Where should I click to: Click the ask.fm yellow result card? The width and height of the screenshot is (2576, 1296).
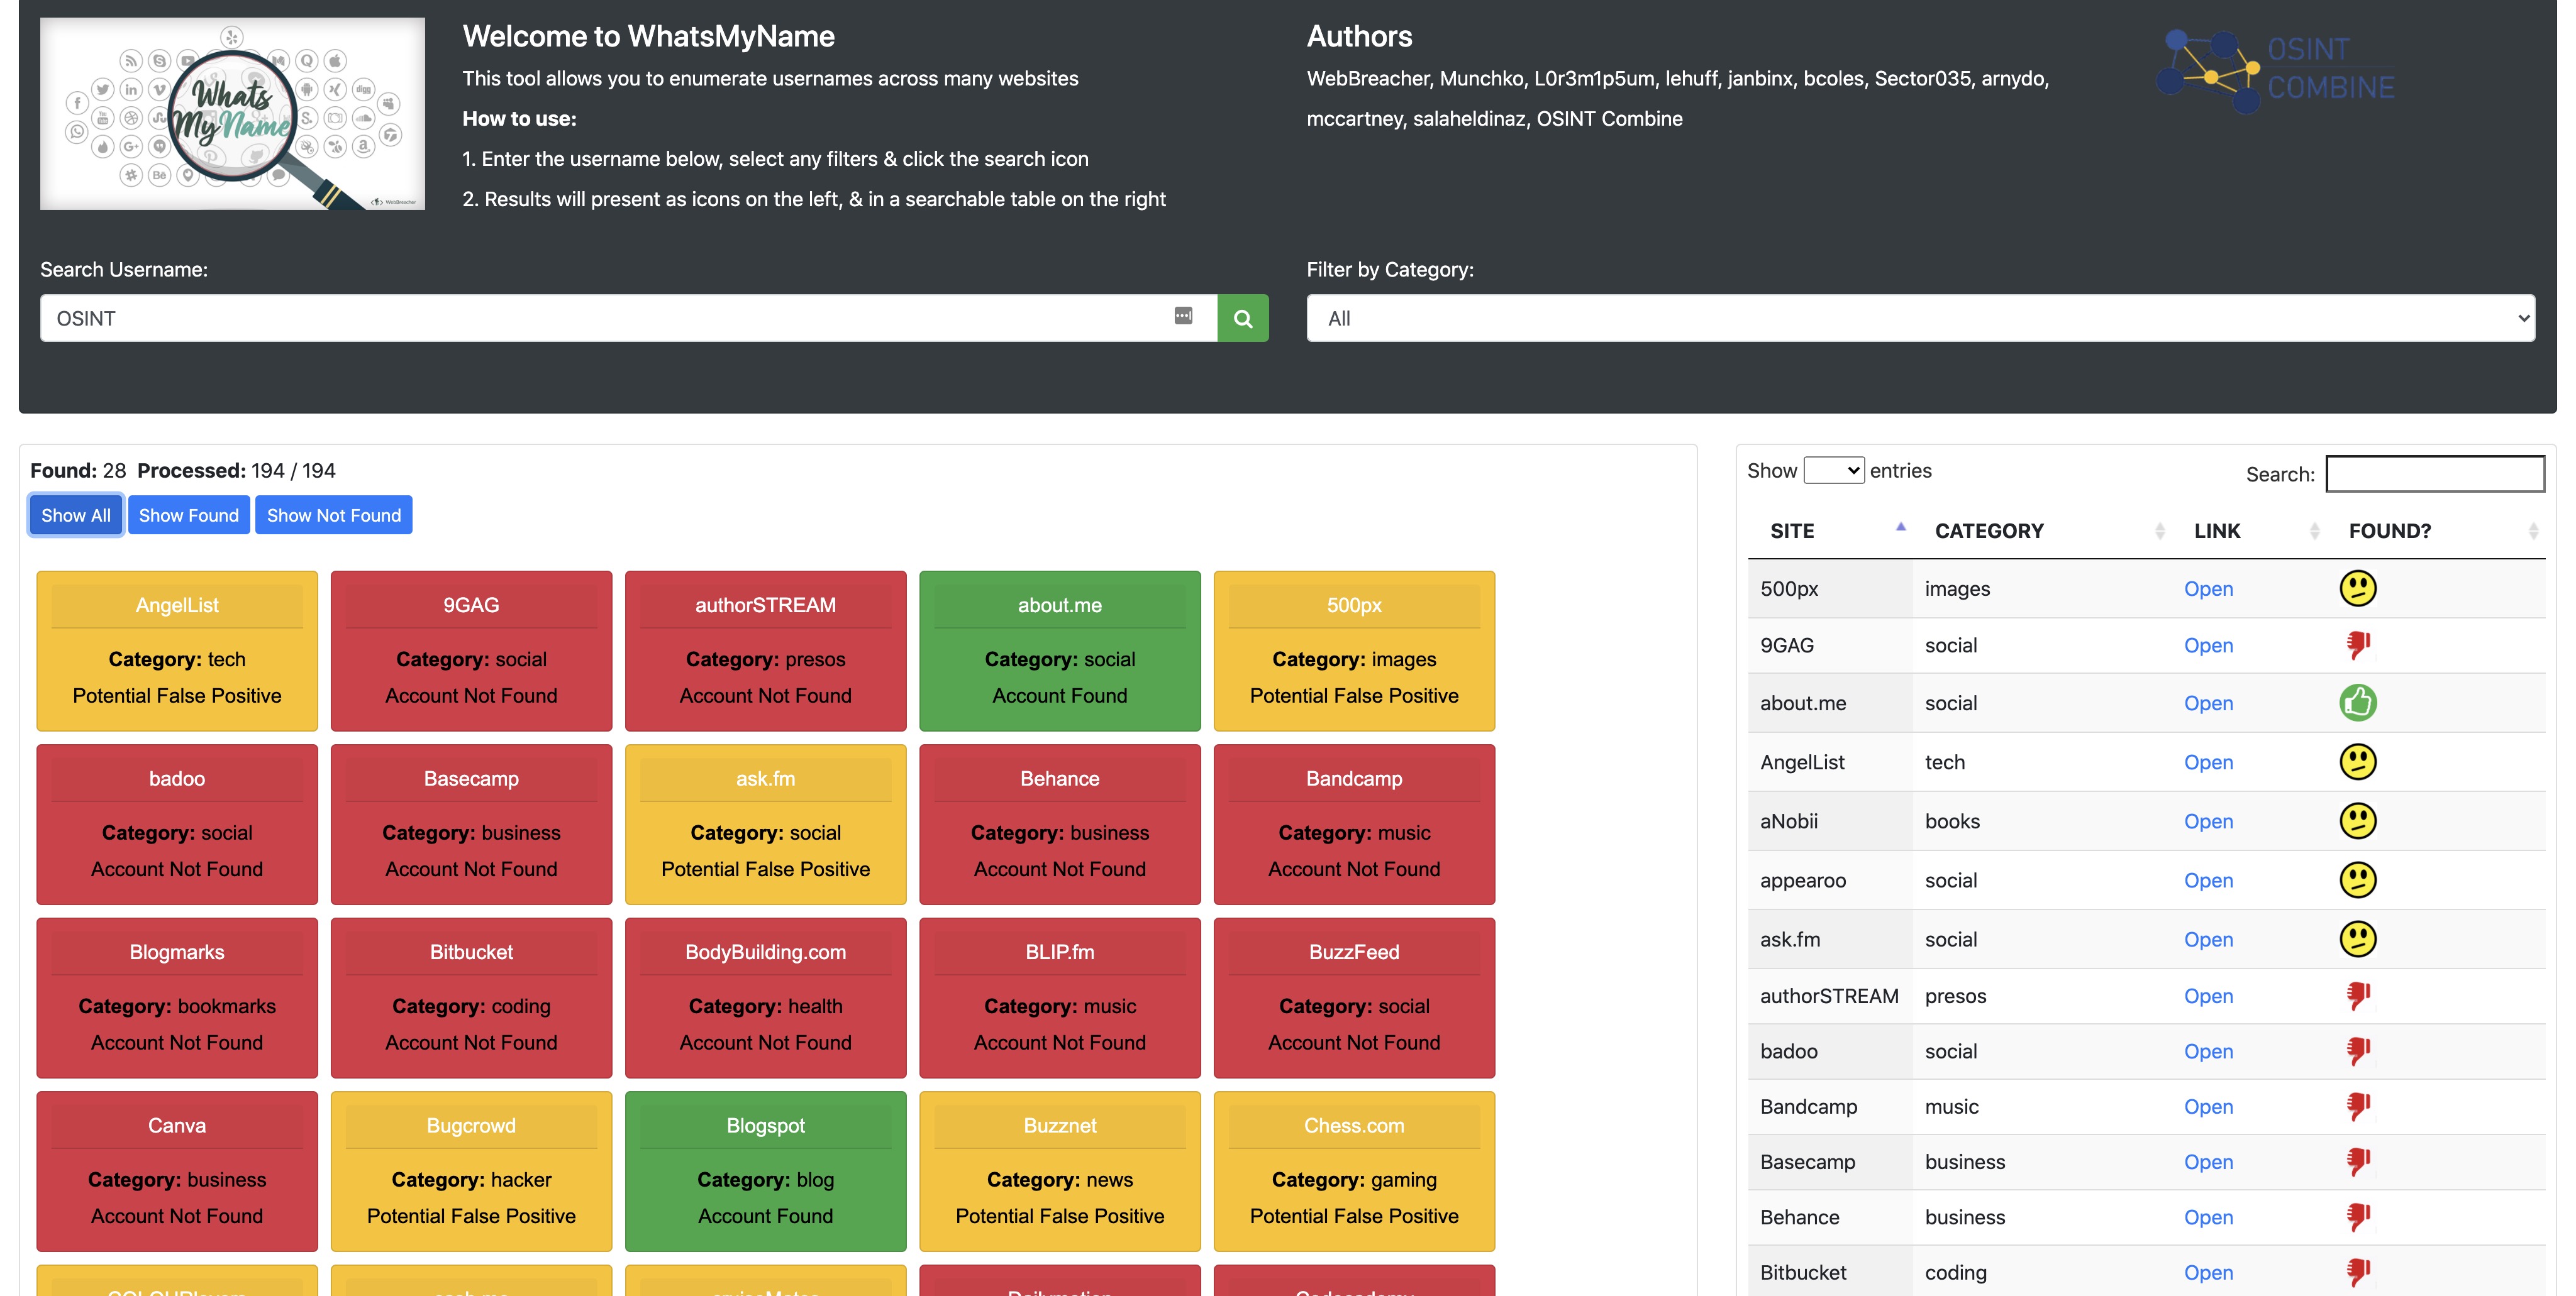point(765,825)
